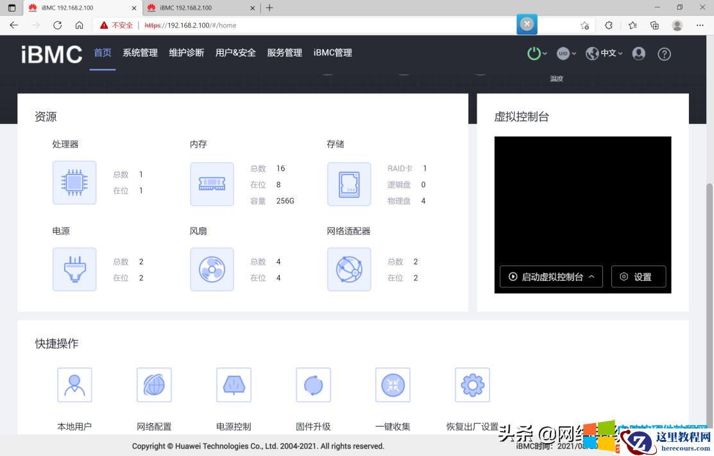Open a new browser tab

(269, 8)
